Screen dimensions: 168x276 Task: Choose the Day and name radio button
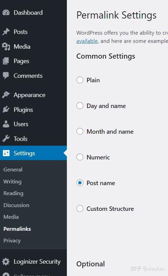[x=80, y=106]
